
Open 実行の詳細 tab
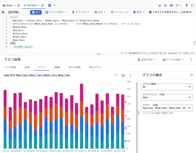tap(74, 67)
